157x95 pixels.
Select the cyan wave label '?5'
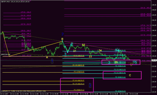pyautogui.click(x=135, y=62)
